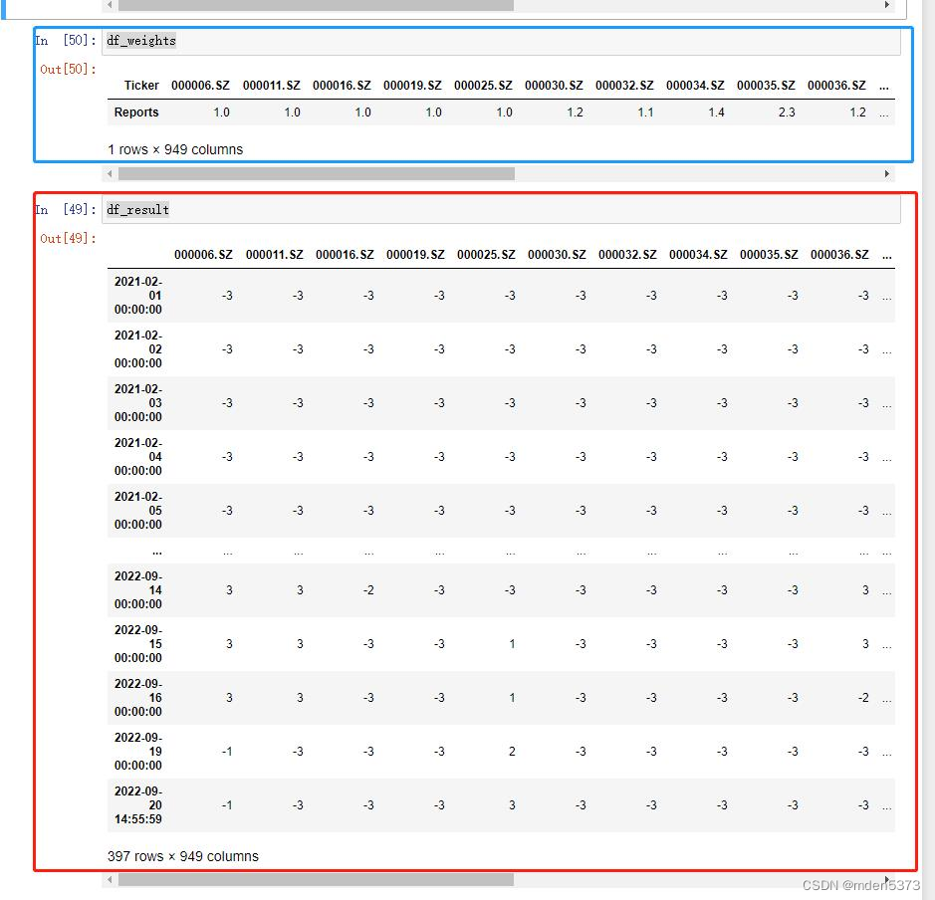The image size is (935, 900).
Task: Click the -2 value in 2022-09-16 row
Action: click(x=863, y=697)
